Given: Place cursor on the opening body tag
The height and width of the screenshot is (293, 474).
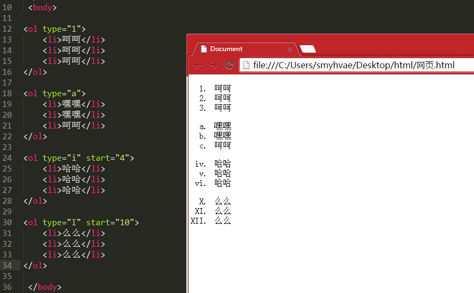Looking at the screenshot, I should pyautogui.click(x=42, y=8).
